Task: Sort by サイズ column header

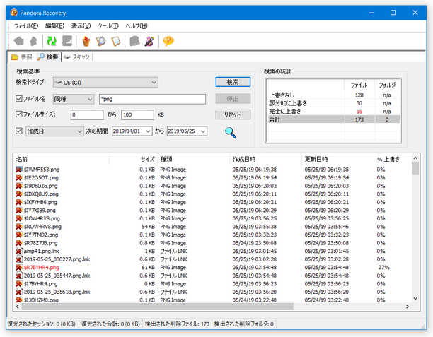Action: [x=134, y=159]
